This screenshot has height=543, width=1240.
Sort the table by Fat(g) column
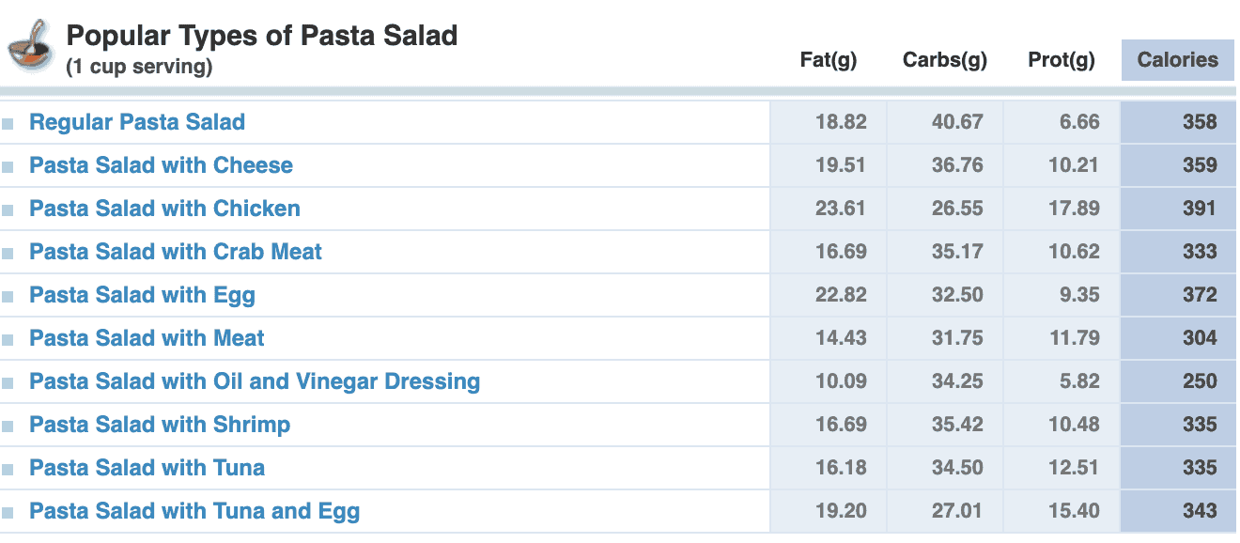click(827, 59)
